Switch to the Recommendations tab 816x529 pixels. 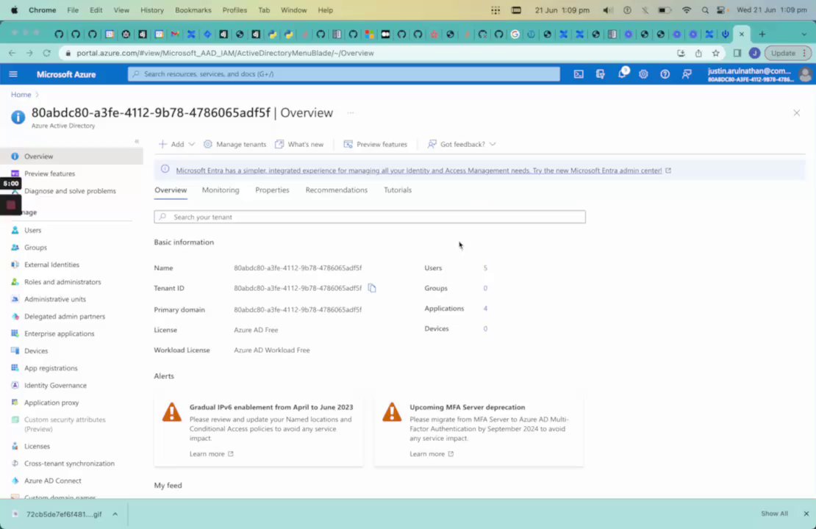point(336,190)
